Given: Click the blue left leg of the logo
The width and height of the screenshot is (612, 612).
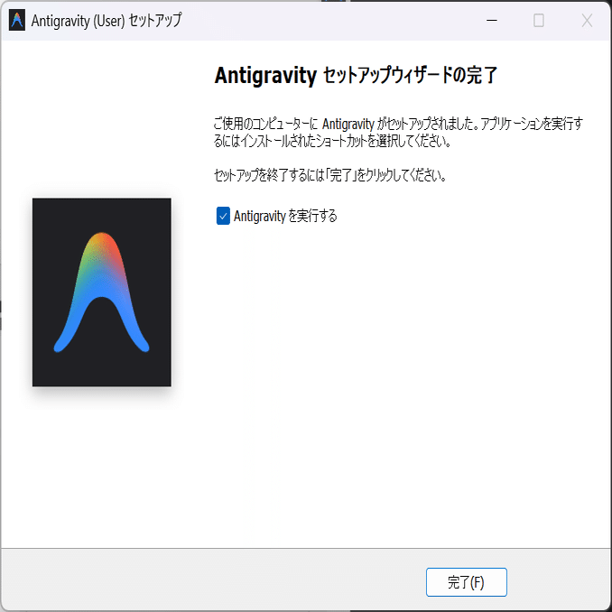Looking at the screenshot, I should [72, 328].
